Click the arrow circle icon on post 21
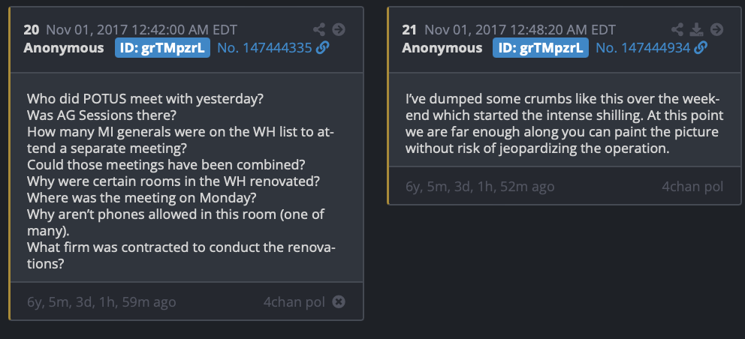Screen dimensions: 745x339 coord(716,30)
